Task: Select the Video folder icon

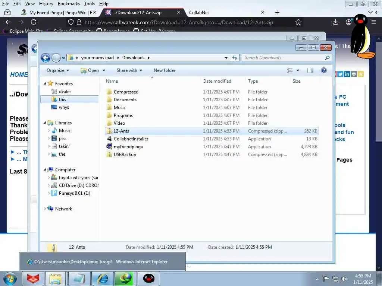Action: (x=109, y=123)
